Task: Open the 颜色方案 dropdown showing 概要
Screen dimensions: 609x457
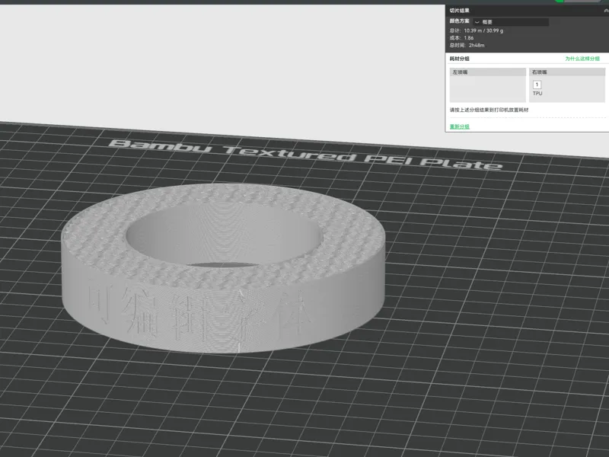Action: click(511, 22)
